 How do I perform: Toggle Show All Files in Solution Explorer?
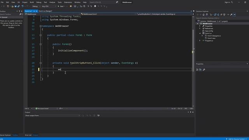point(224,15)
